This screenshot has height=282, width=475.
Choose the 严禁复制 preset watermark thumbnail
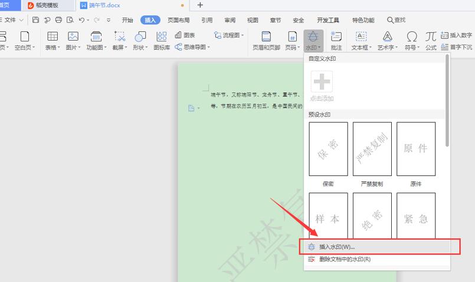pyautogui.click(x=372, y=149)
